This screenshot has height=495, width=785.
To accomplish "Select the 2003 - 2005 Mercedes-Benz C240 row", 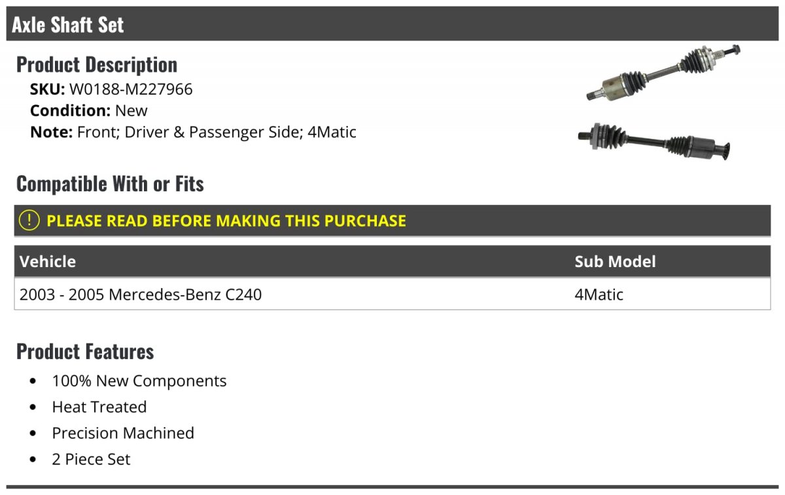I will coord(392,294).
